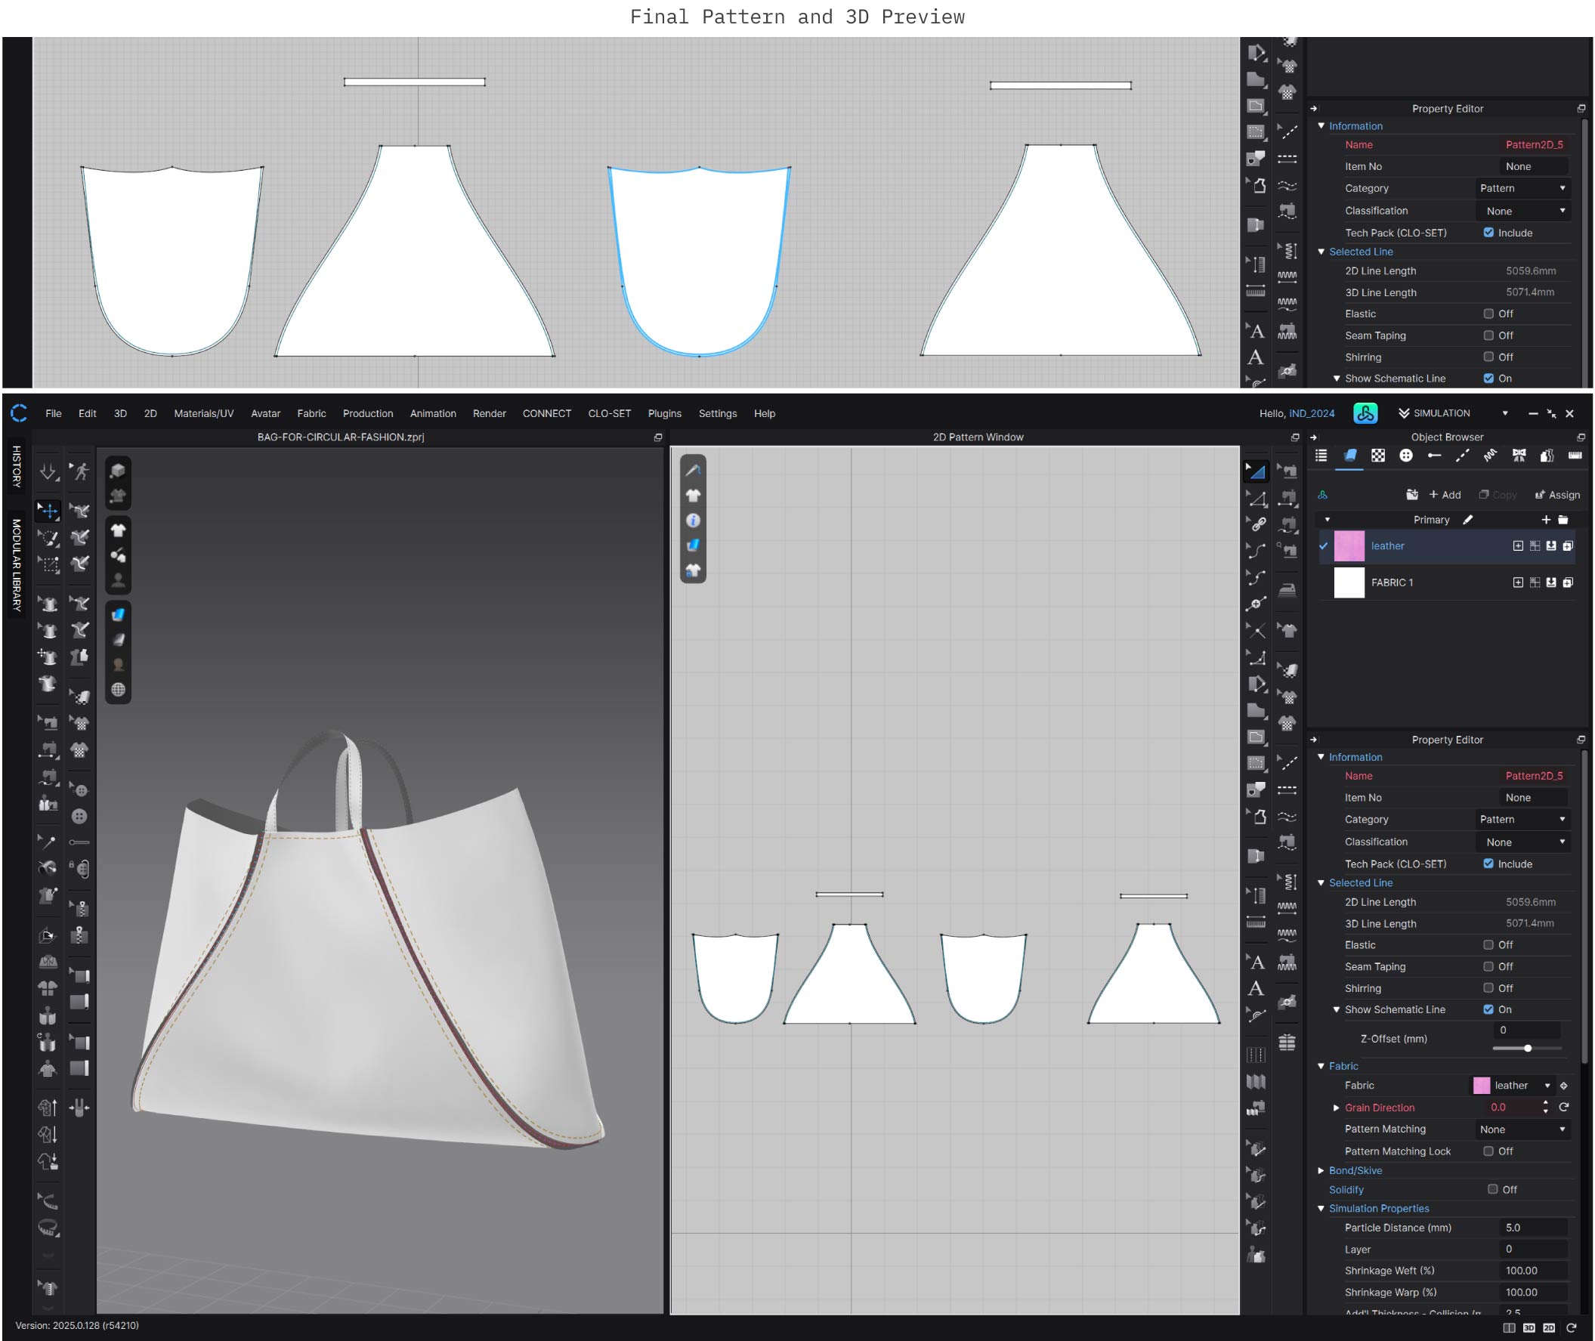
Task: Click the rename pencil next to Primary
Action: [1468, 520]
